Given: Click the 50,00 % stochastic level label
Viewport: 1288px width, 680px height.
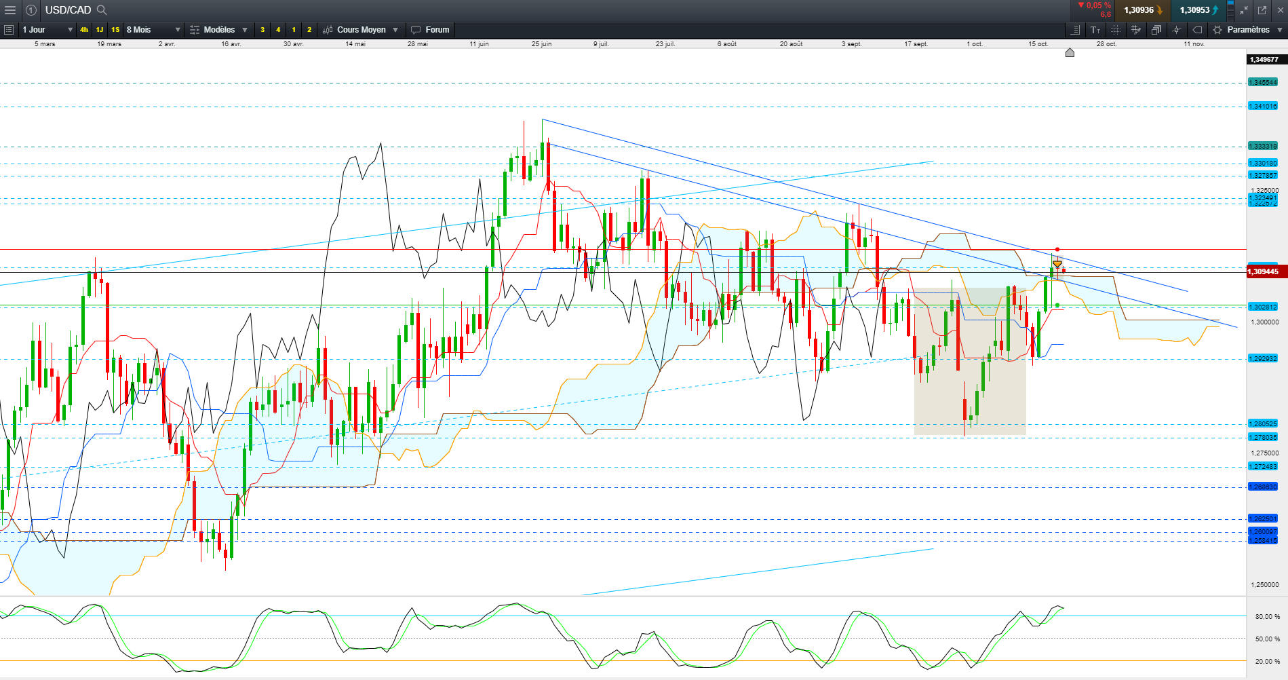Looking at the screenshot, I should [1267, 639].
